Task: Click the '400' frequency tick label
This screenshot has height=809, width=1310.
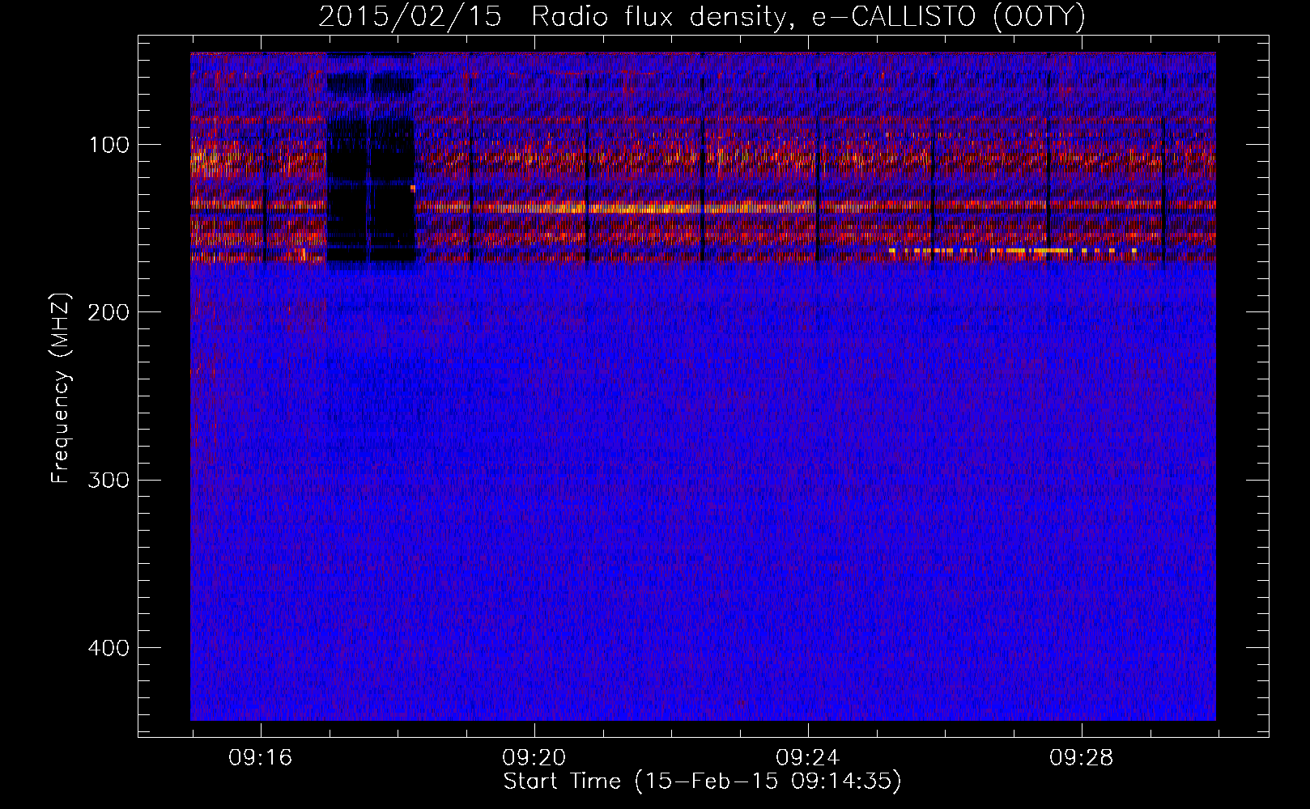Action: [x=108, y=648]
